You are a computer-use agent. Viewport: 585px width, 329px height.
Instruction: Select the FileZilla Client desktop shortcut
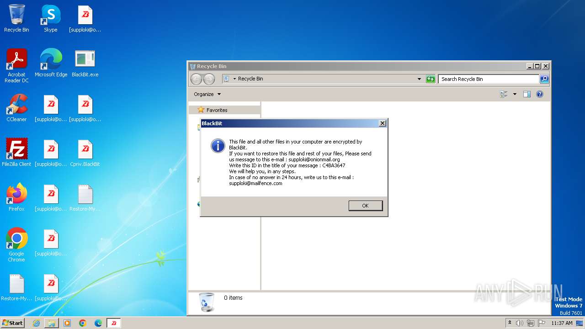16,153
